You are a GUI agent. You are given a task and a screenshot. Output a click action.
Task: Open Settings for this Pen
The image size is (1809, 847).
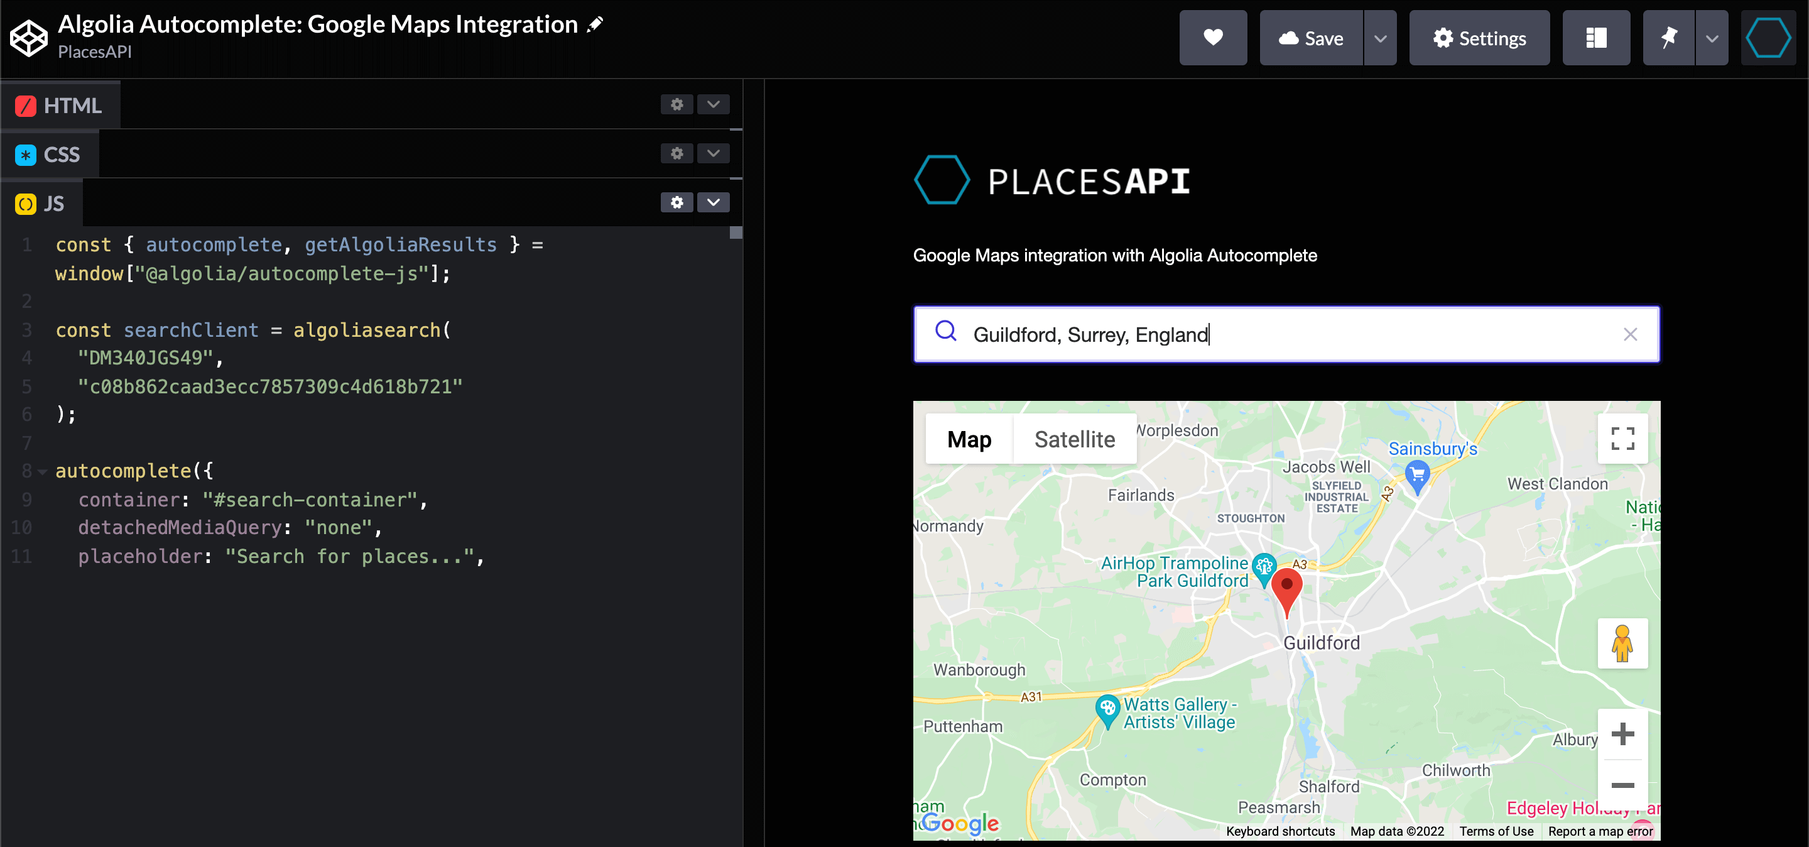(1479, 38)
